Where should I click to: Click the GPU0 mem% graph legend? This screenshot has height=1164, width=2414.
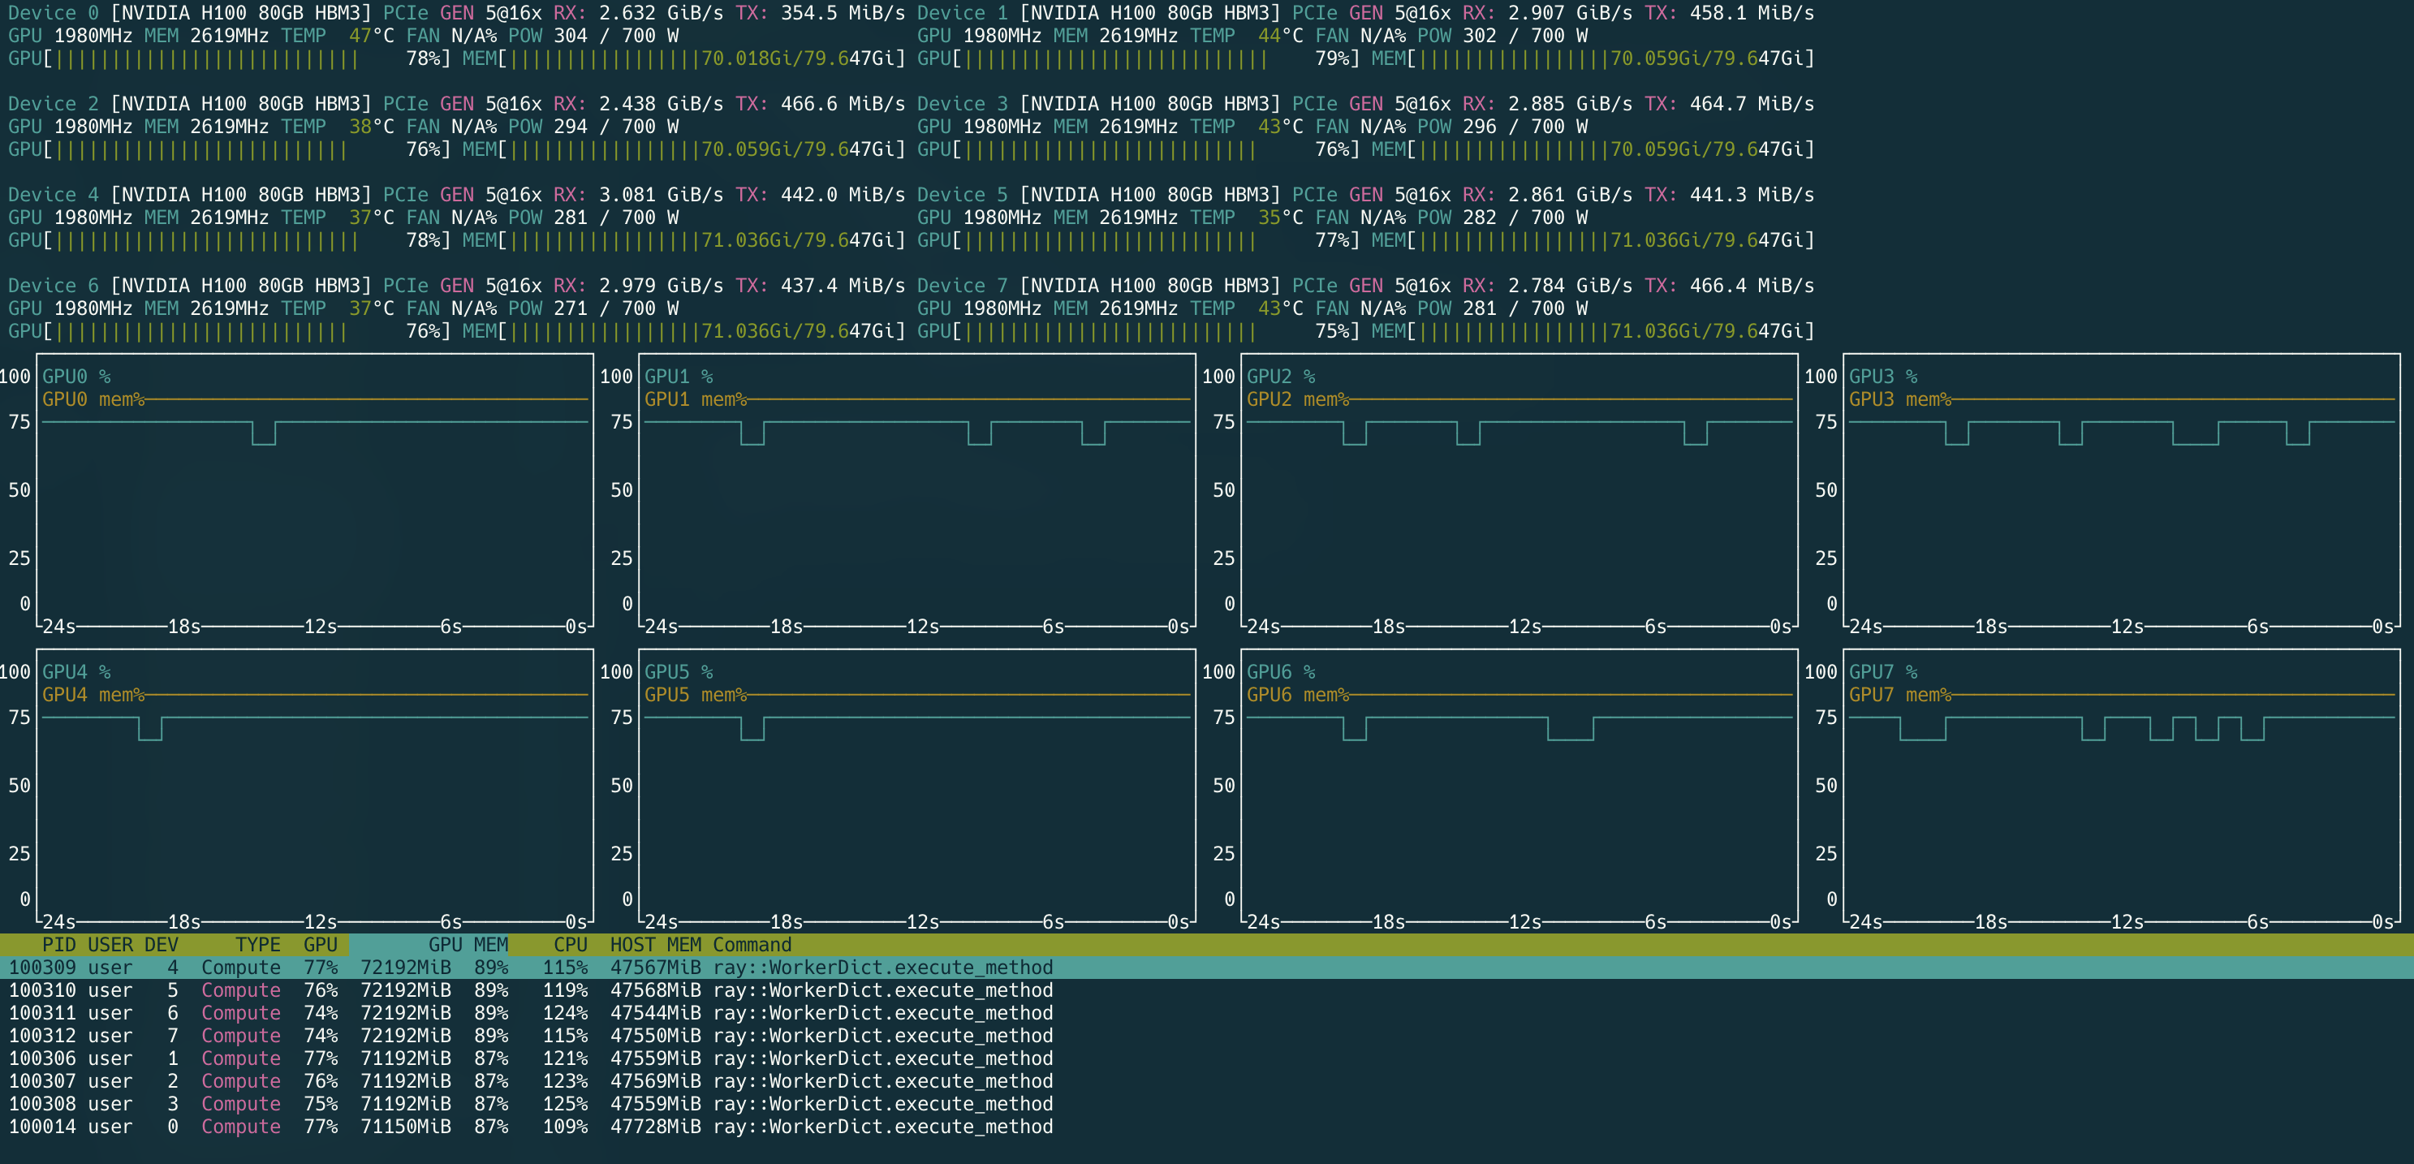point(93,399)
